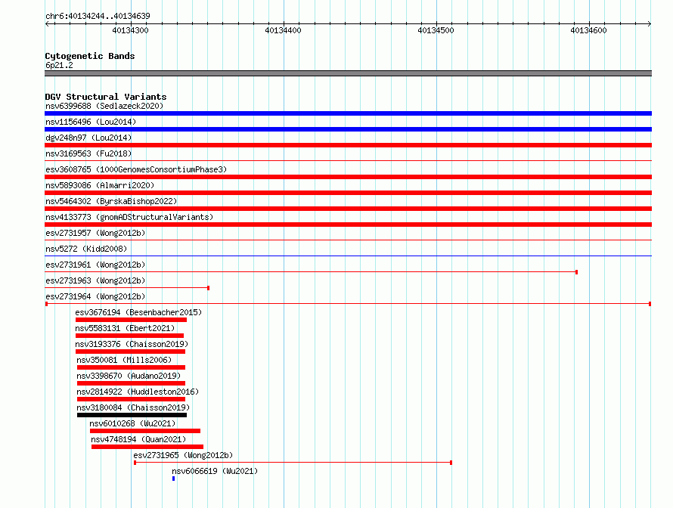Click the left end marker of esv2731964
Viewport: 673px width, 508px height.
coord(46,304)
